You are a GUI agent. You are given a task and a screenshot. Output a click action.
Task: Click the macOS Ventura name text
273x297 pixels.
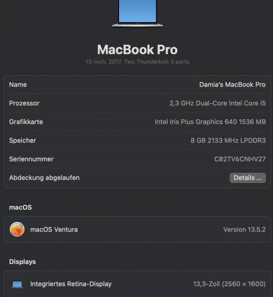[54, 230]
